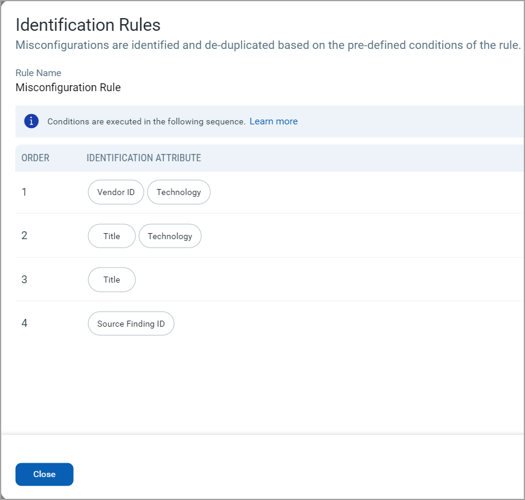
Task: Click the Identification Rules dialog title
Action: 88,25
